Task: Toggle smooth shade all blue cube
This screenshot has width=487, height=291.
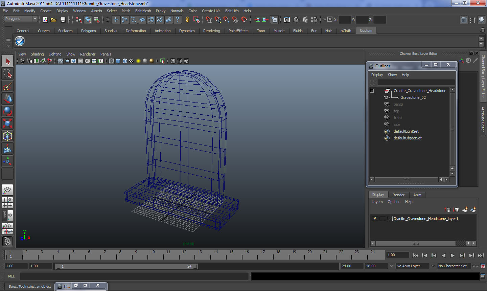Action: [x=118, y=61]
